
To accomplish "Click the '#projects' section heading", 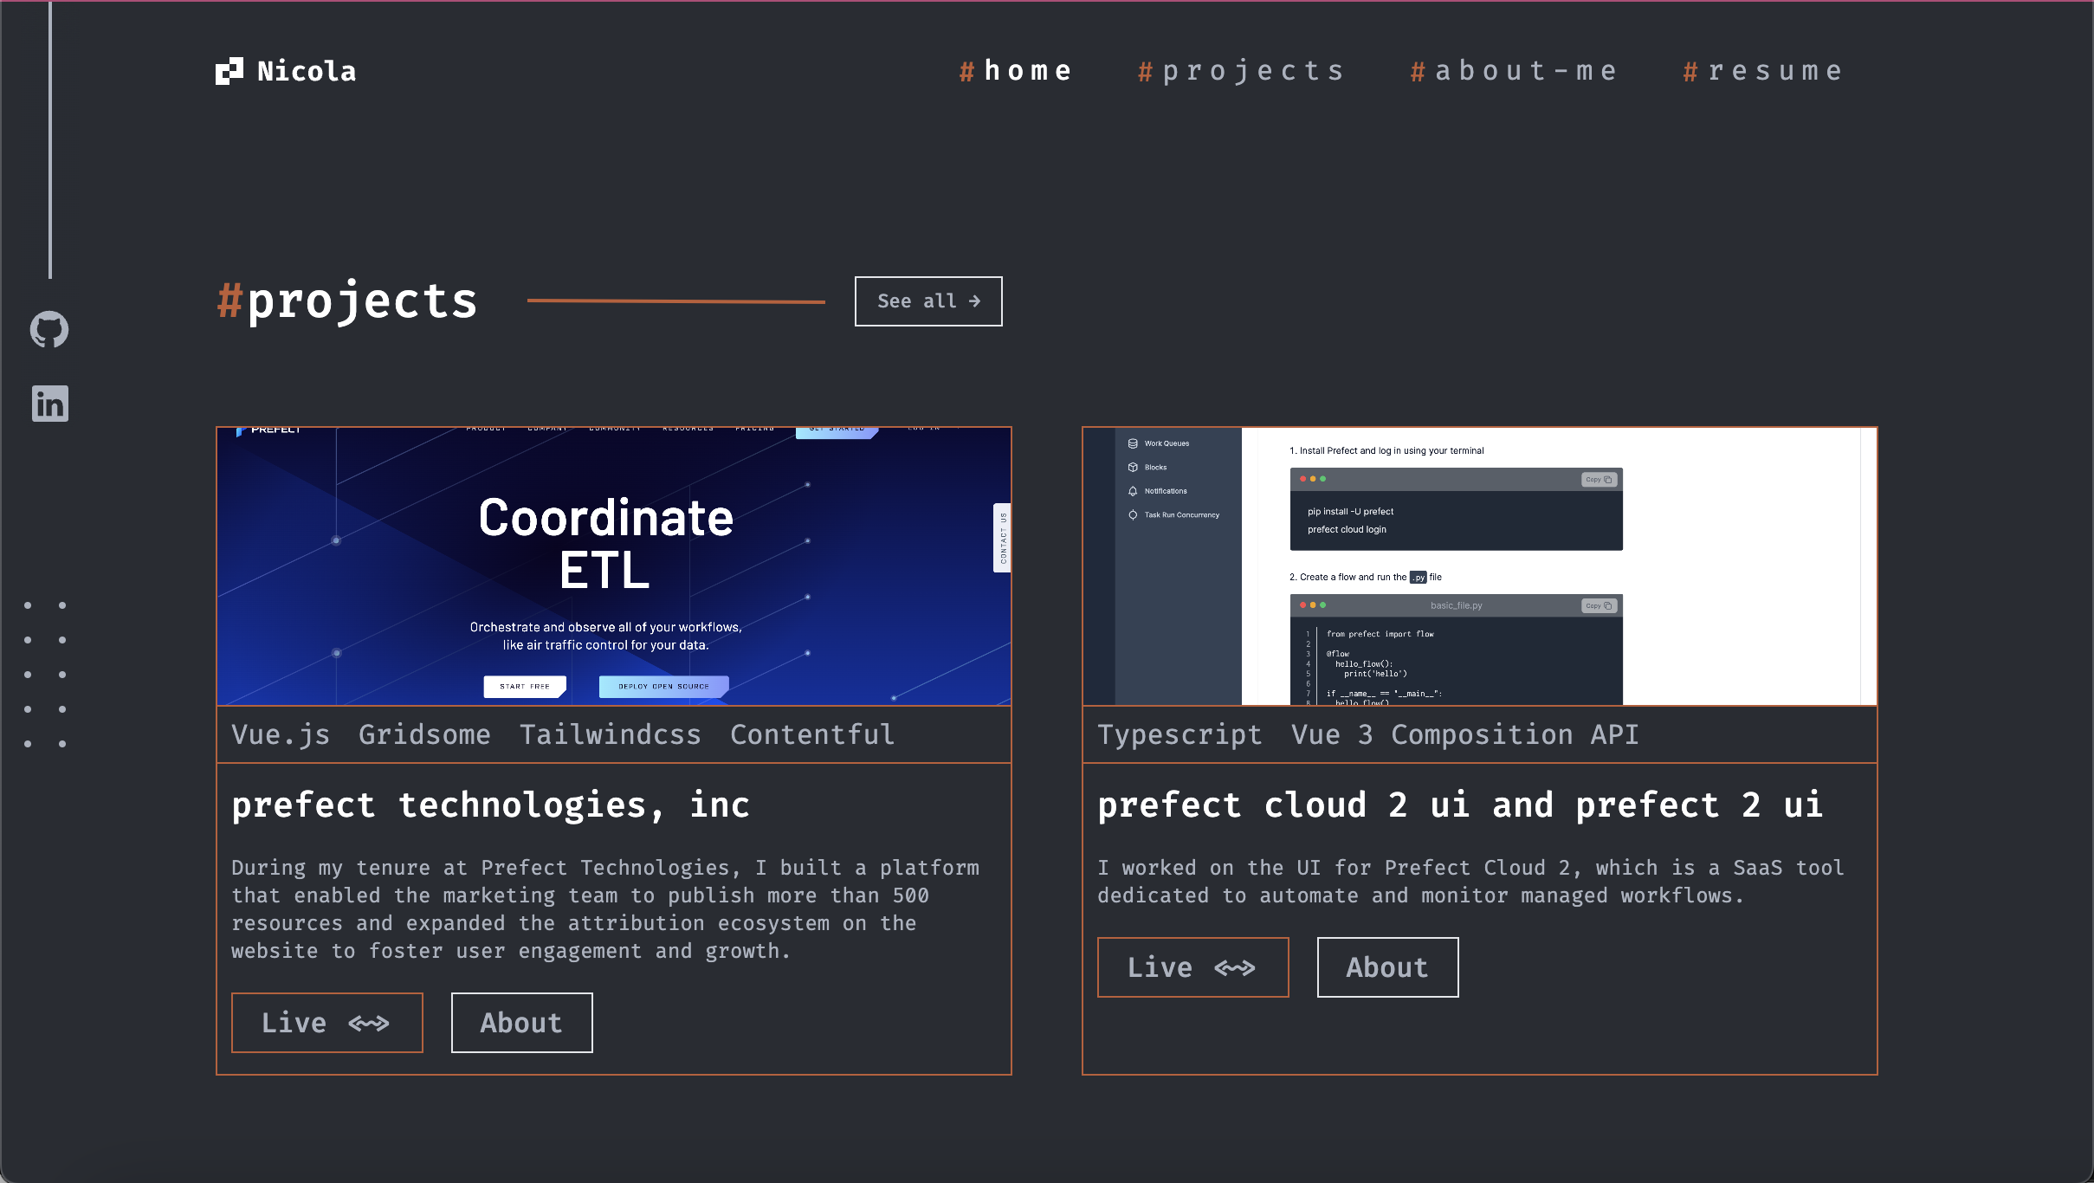I will (x=347, y=301).
